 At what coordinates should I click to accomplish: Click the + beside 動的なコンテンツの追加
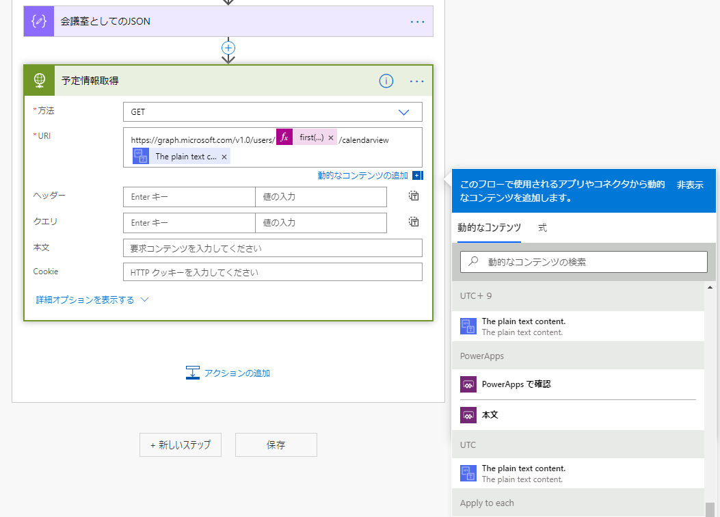[417, 175]
